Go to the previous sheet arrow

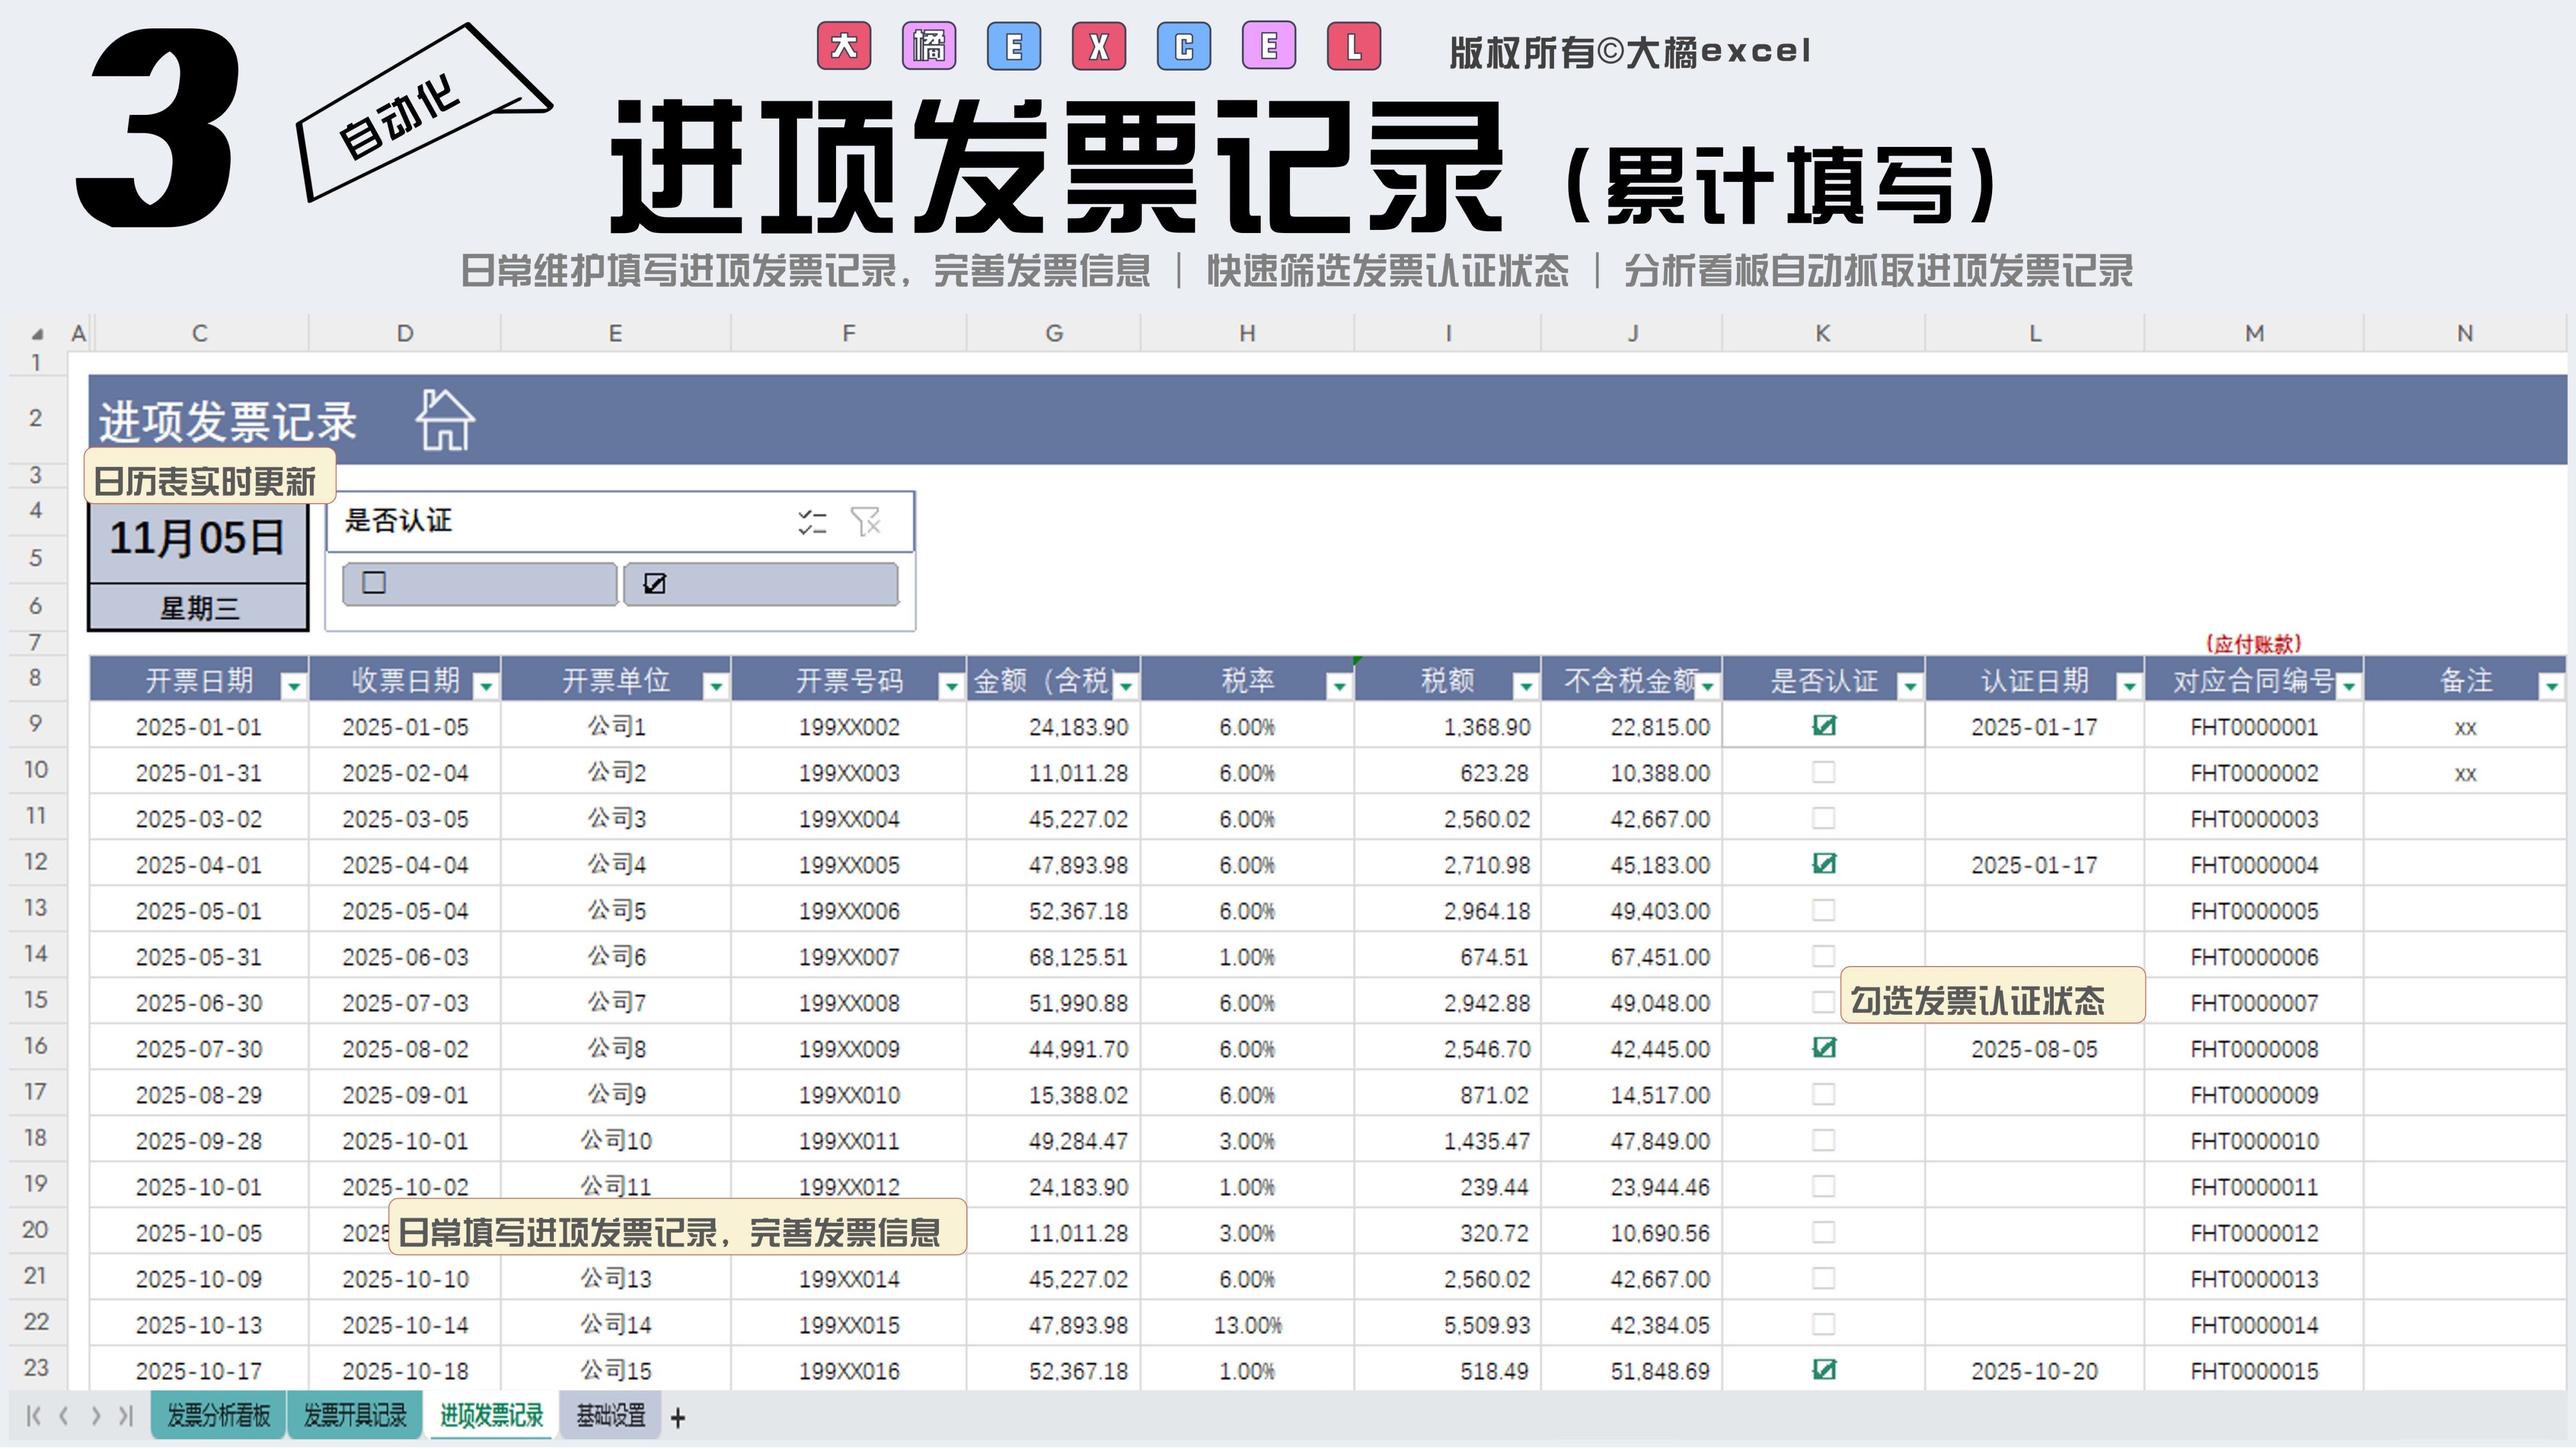point(64,1416)
